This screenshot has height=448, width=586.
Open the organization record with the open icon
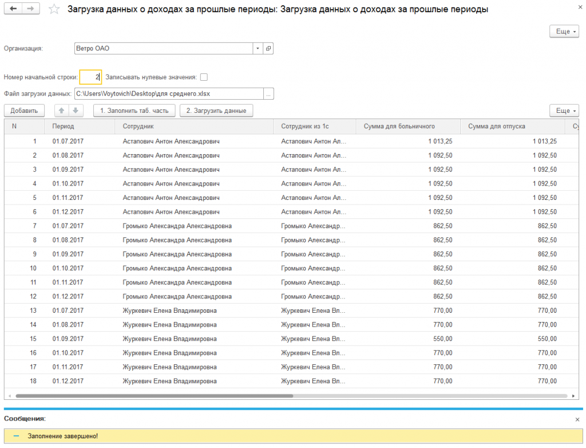coord(268,48)
